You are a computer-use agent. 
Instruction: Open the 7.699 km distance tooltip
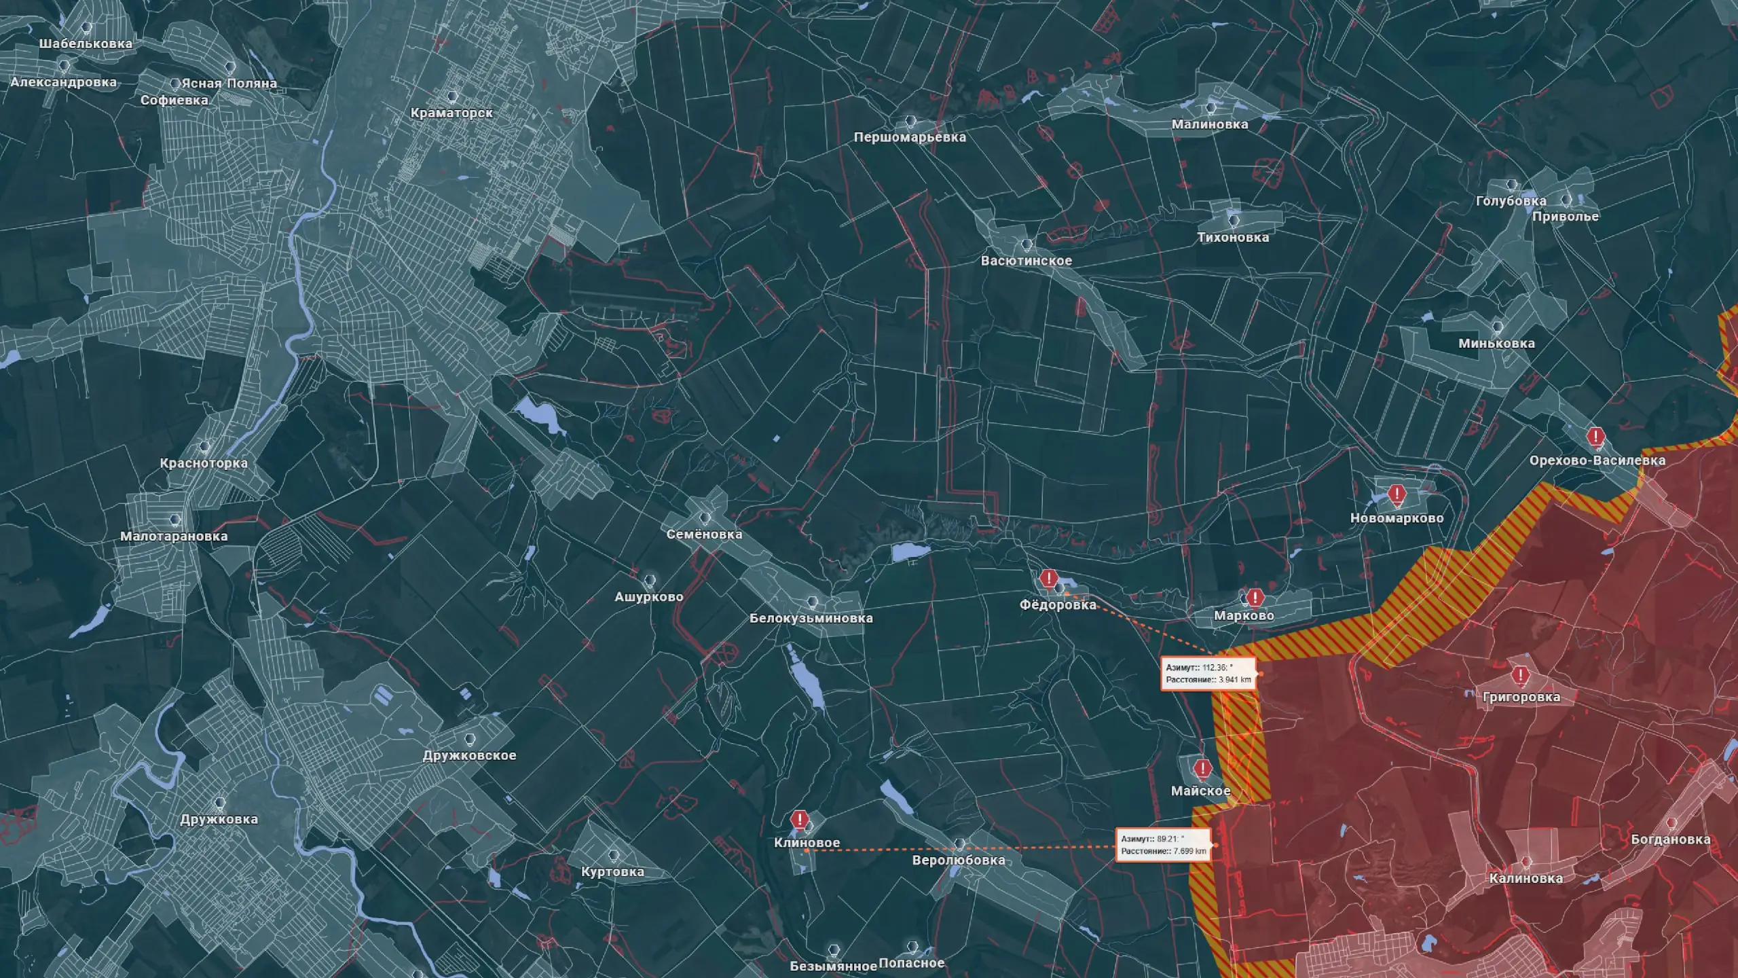tap(1163, 846)
